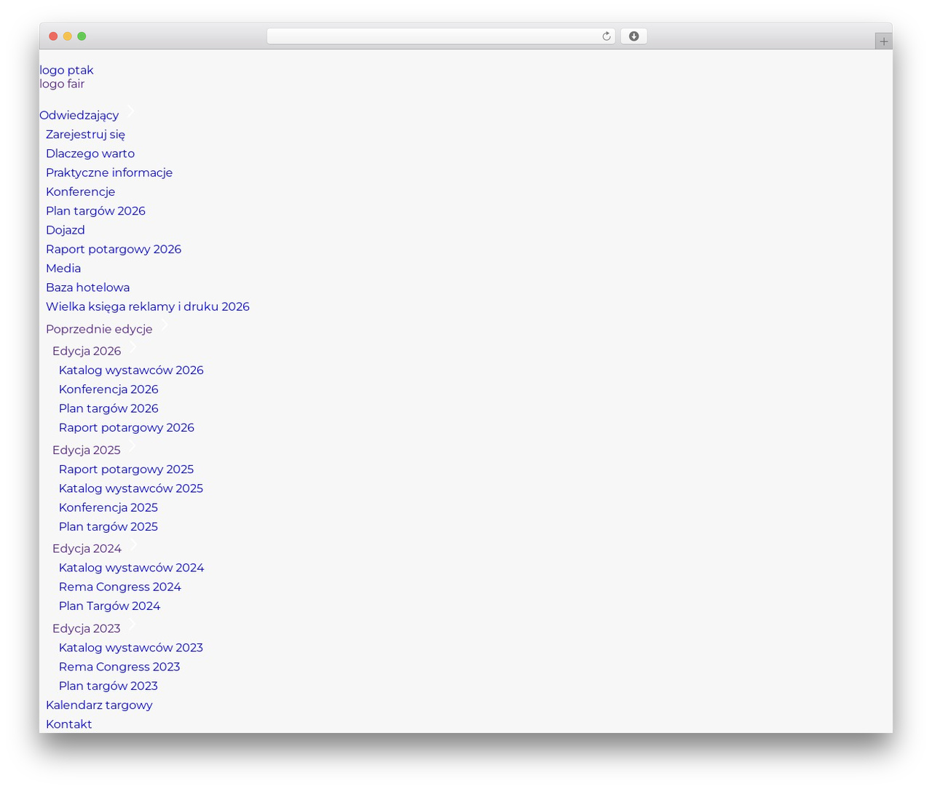Collapse the chevron next to Edycja 2024
The width and height of the screenshot is (932, 789).
point(133,544)
